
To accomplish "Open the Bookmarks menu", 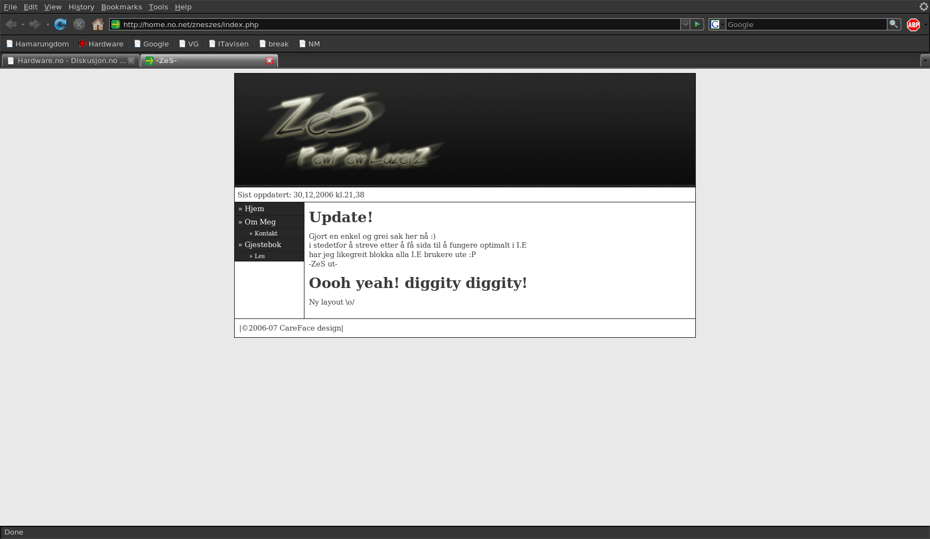I will tap(121, 7).
